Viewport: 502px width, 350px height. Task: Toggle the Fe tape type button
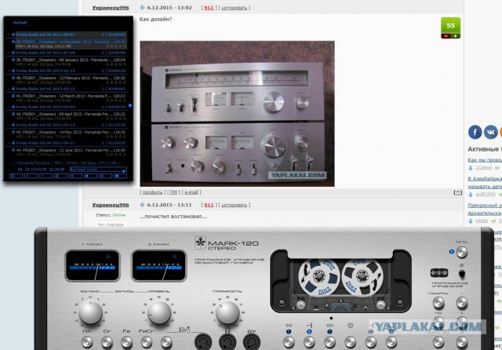(x=126, y=342)
